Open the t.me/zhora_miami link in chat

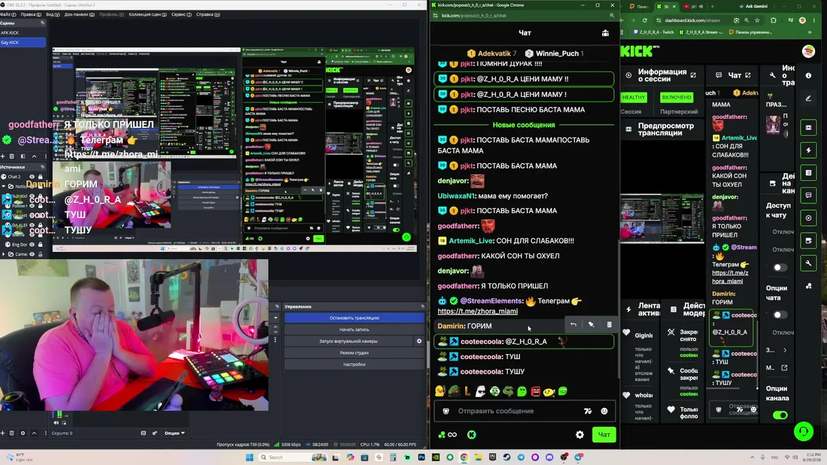[477, 311]
